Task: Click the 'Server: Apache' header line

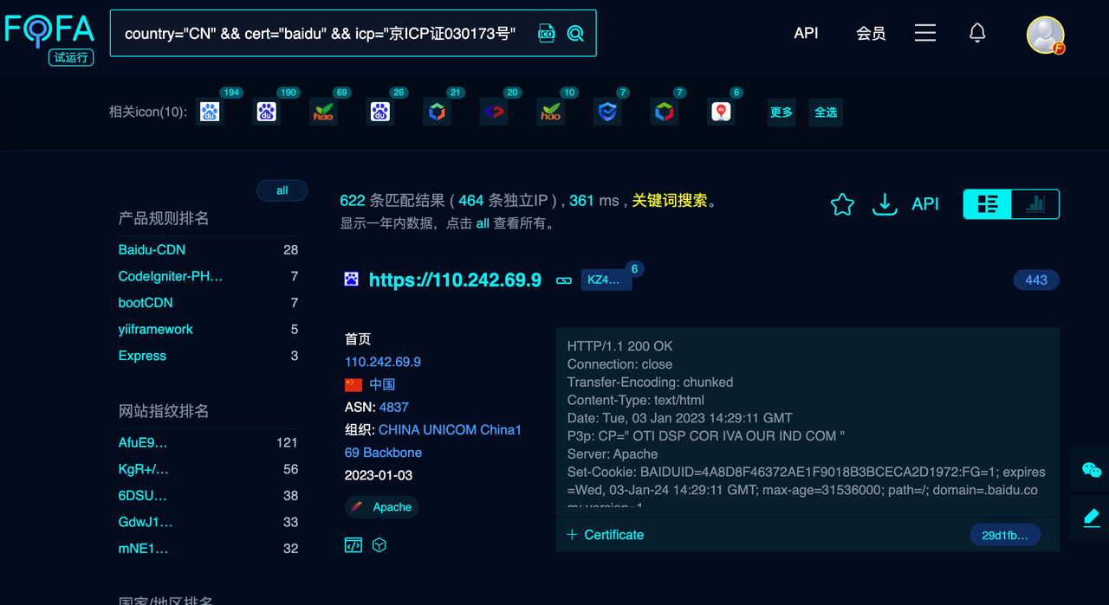Action: coord(613,454)
